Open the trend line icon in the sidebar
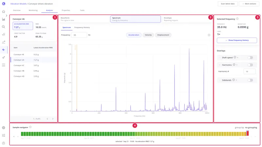Screen dimensions: 262x147 point(4,42)
